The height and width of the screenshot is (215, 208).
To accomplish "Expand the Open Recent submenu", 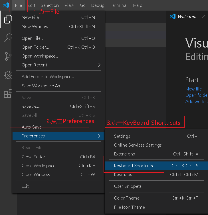I will pyautogui.click(x=99, y=65).
